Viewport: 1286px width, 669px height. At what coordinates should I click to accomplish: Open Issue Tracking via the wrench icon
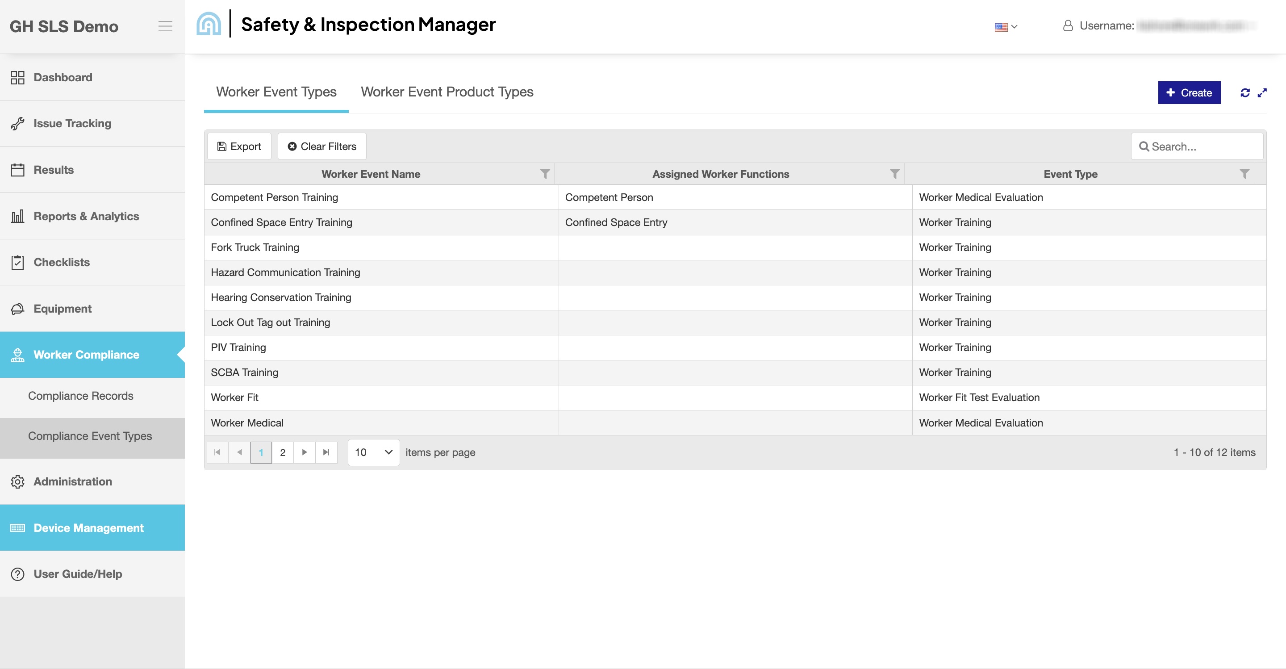18,123
